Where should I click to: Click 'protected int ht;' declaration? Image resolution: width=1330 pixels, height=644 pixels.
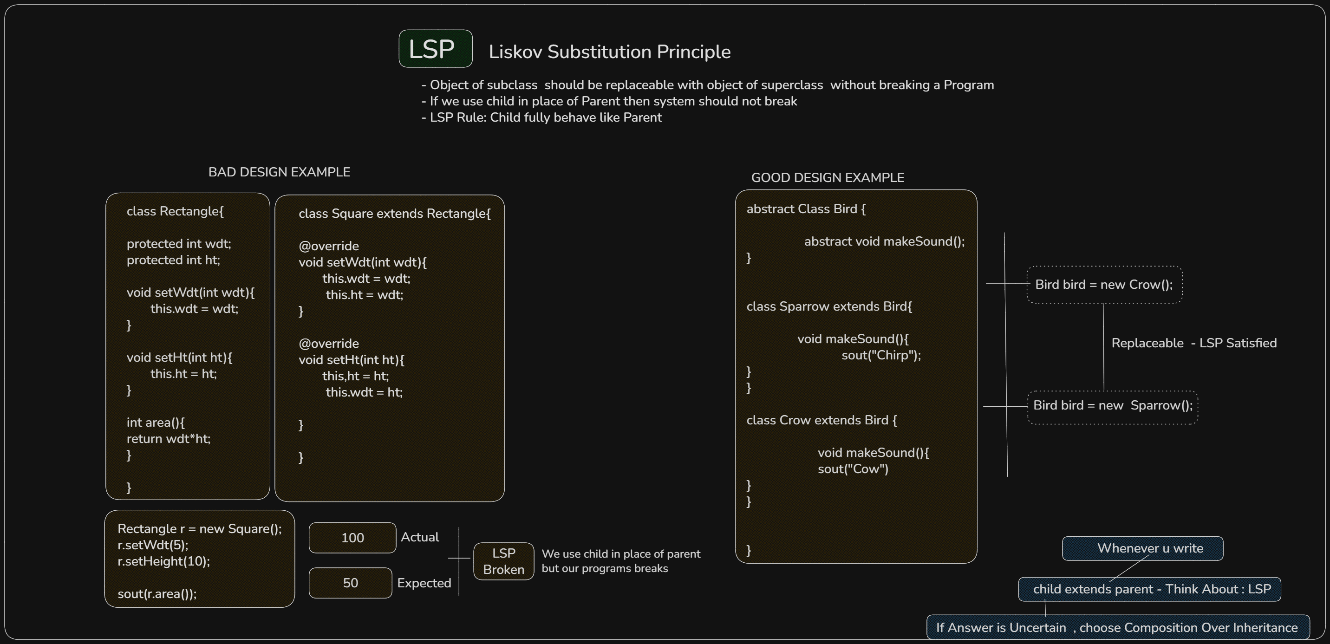coord(173,260)
